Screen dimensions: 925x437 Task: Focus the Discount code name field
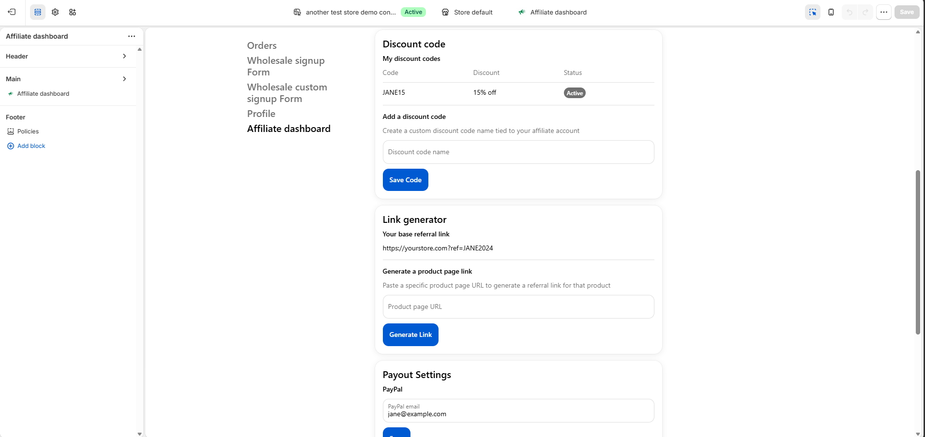pos(518,152)
